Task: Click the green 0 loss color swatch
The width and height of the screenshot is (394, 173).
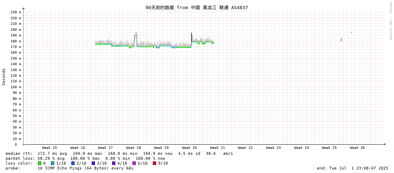Action: pos(39,163)
